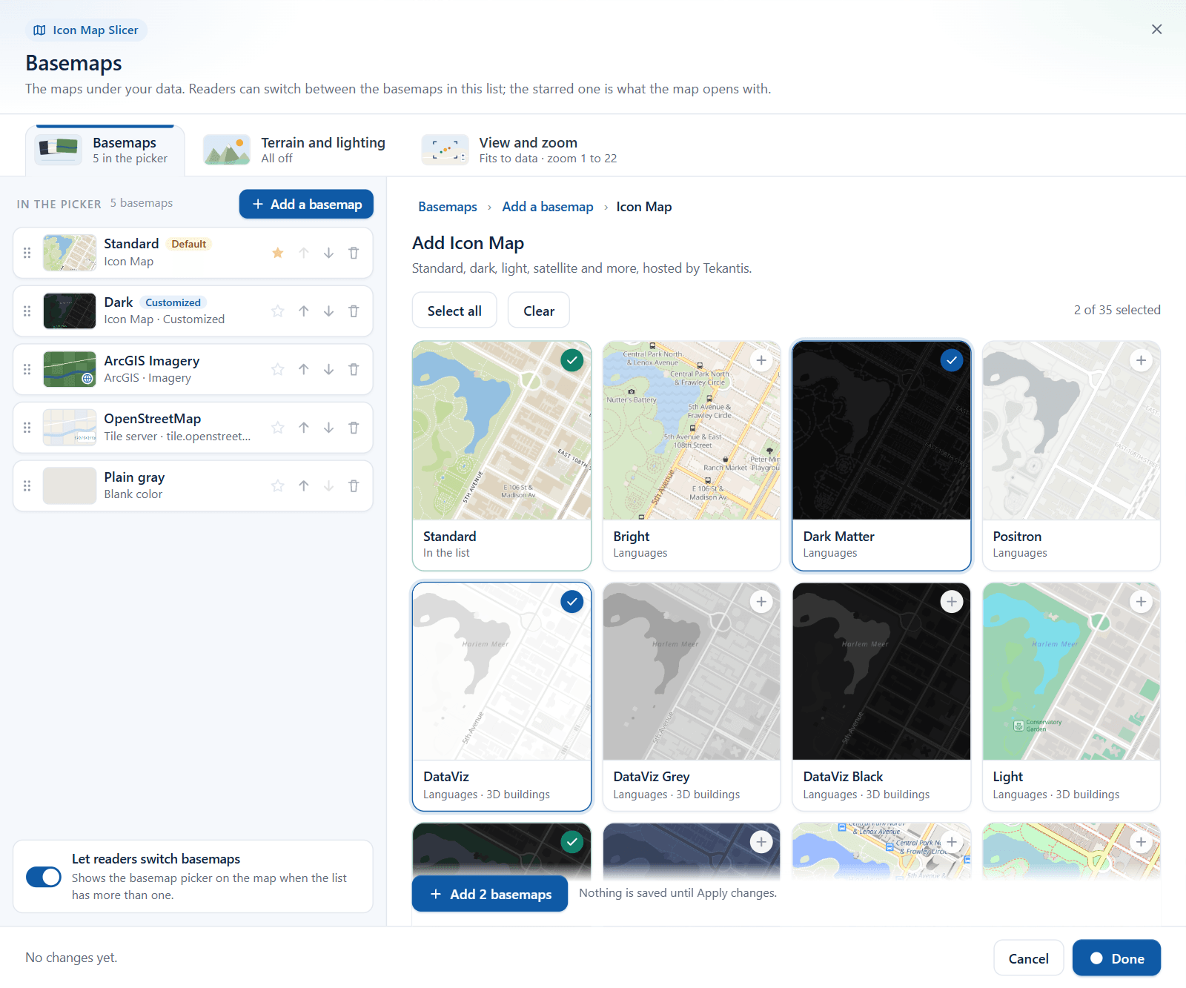This screenshot has width=1186, height=988.
Task: Click the Plain gray color preview
Action: point(70,485)
